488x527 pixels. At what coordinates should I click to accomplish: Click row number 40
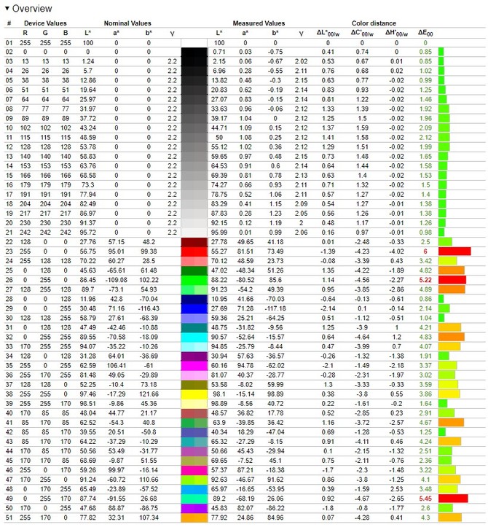pos(9,413)
